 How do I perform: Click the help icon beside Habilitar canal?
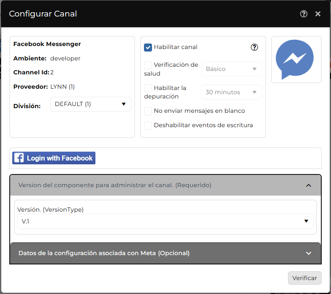254,47
